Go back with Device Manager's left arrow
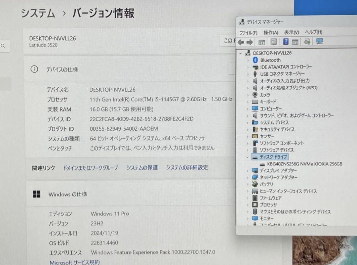 tap(241, 42)
